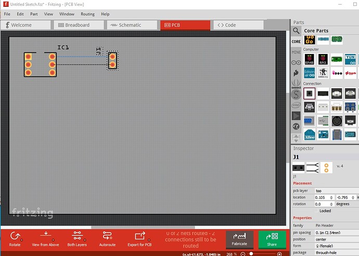Image resolution: width=359 pixels, height=256 pixels.
Task: Select the highlighted single-pin header part
Action: pyautogui.click(x=310, y=93)
